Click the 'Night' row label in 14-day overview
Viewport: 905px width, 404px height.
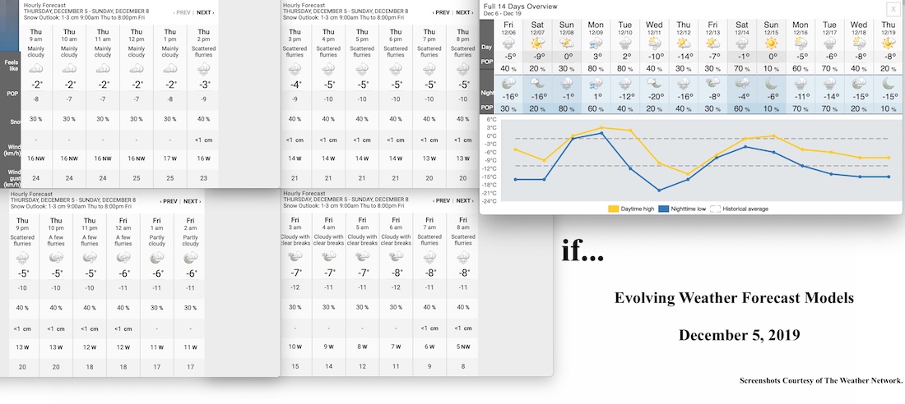click(488, 91)
